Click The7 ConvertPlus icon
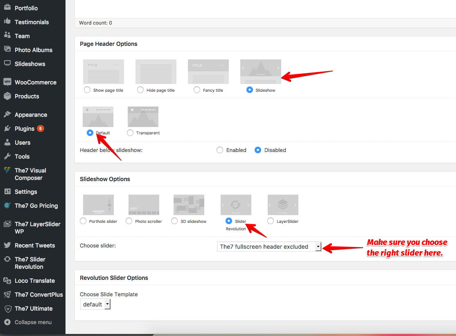 coord(7,294)
